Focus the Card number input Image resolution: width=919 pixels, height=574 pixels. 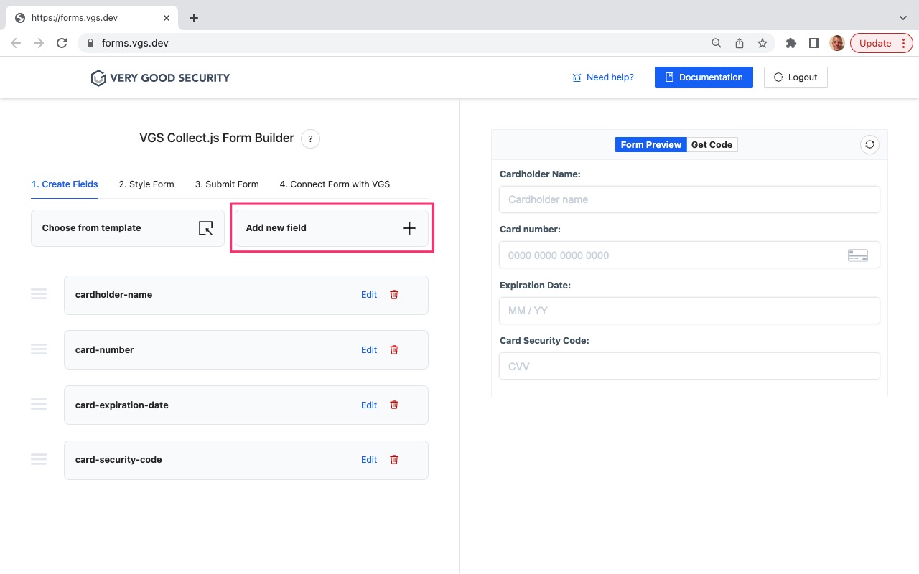click(x=689, y=255)
